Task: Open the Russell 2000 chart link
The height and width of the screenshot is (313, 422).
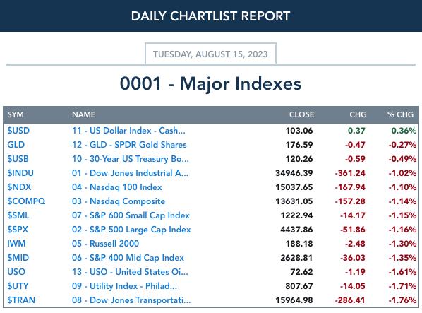Action: click(106, 244)
